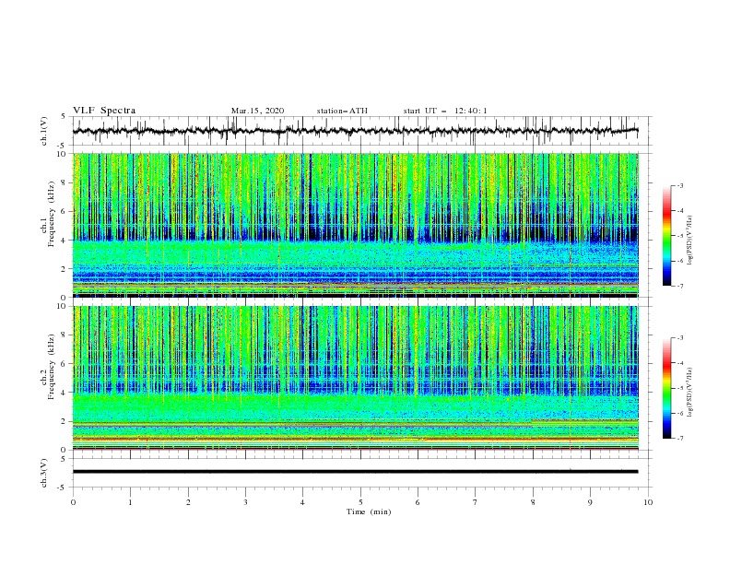The height and width of the screenshot is (564, 730).
Task: Click the "VLF Spectra" plot title
Action: point(104,111)
